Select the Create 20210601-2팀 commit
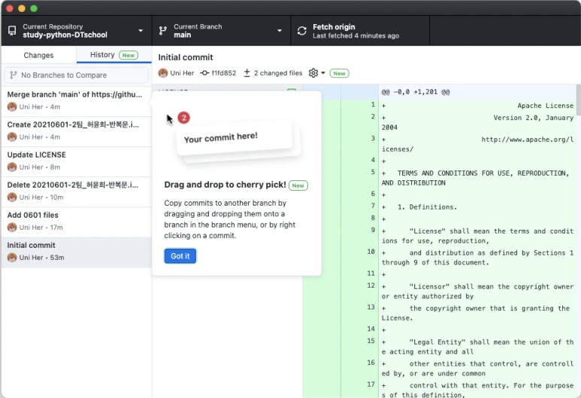Image resolution: width=581 pixels, height=398 pixels. [x=77, y=131]
